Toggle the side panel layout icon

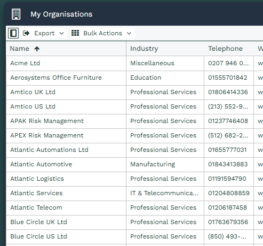(x=13, y=33)
